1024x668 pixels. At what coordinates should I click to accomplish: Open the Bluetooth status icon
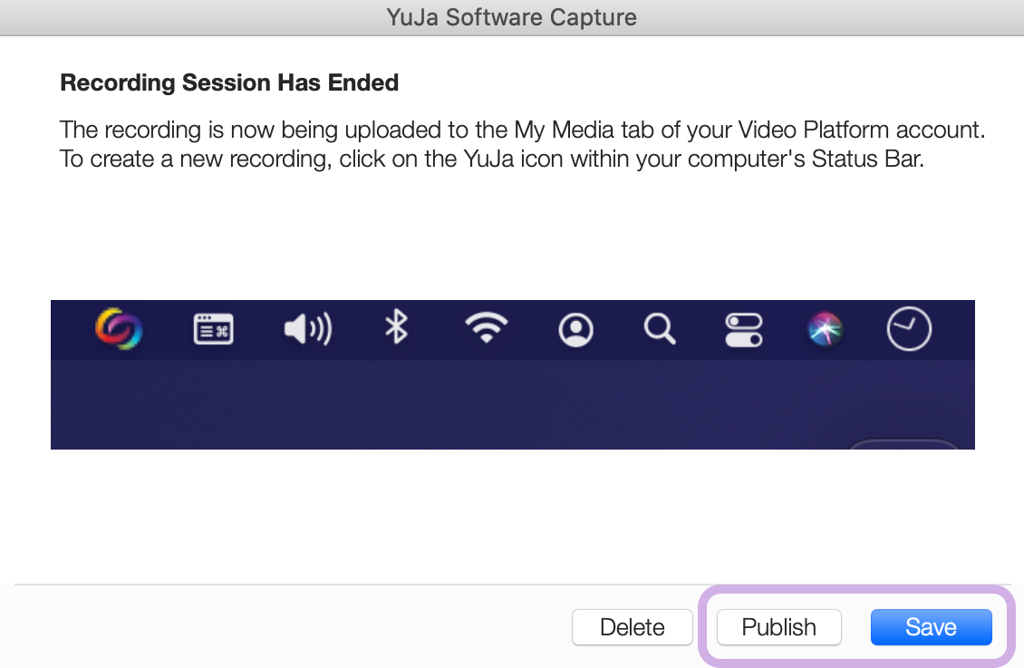click(x=395, y=328)
